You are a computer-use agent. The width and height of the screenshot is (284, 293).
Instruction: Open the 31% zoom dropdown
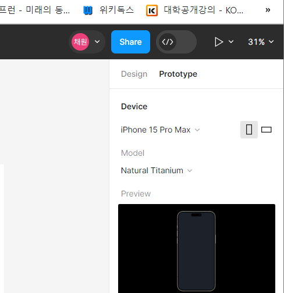pyautogui.click(x=261, y=42)
